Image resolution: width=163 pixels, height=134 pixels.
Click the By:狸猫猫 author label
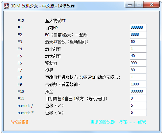(x=19, y=122)
